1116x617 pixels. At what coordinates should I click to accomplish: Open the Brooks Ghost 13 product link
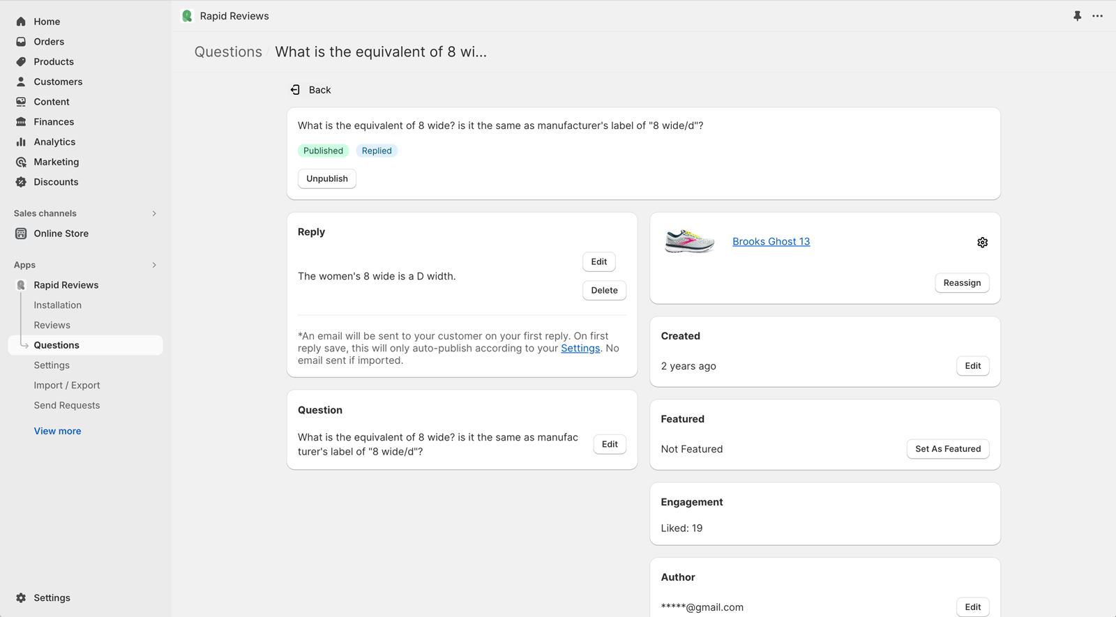tap(771, 241)
